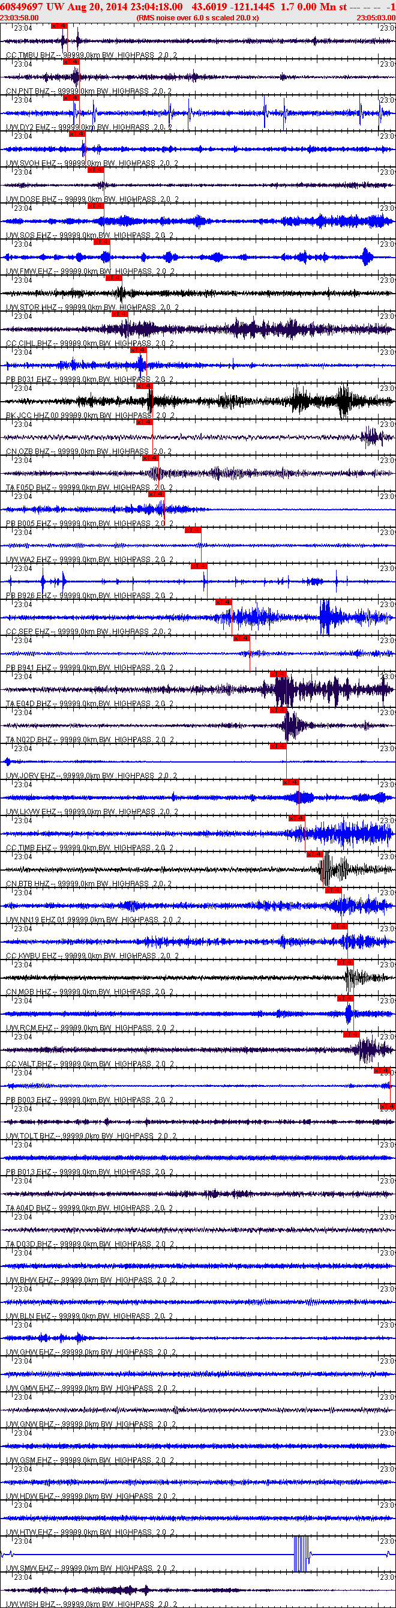Select the UW.BLN EHZ station label

90,1317
